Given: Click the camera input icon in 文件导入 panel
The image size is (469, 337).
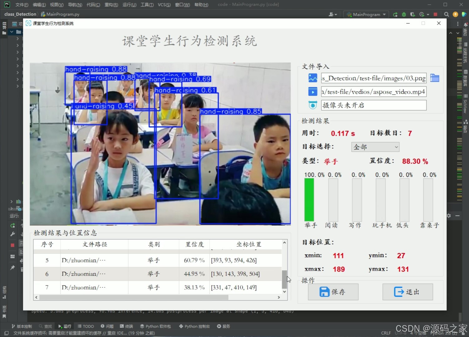Looking at the screenshot, I should 312,105.
